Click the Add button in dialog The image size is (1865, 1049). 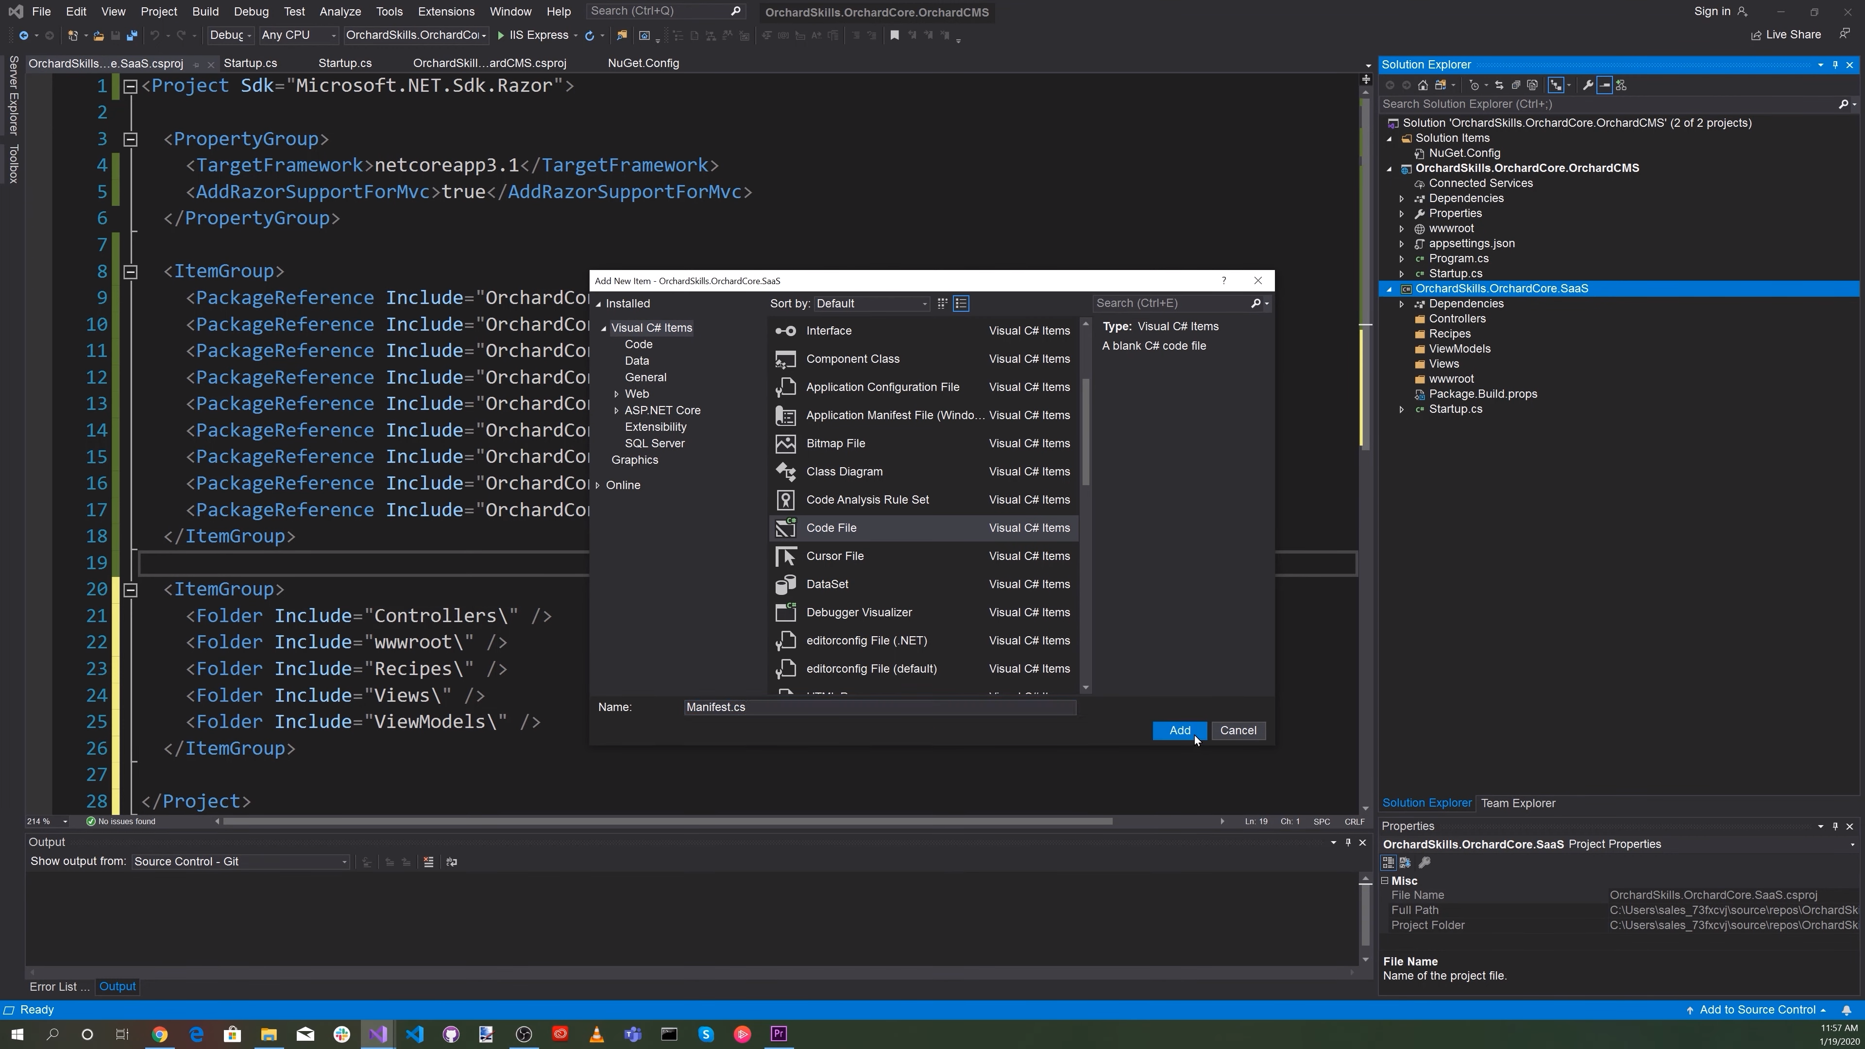pyautogui.click(x=1179, y=730)
